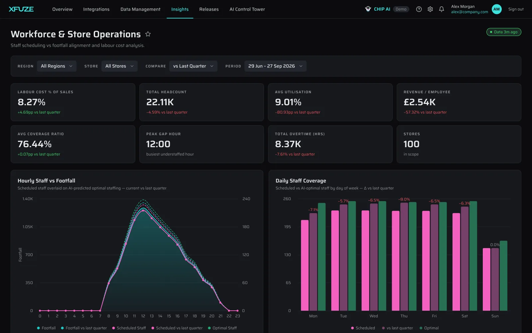The height and width of the screenshot is (333, 532).
Task: Open the notifications bell
Action: (442, 9)
